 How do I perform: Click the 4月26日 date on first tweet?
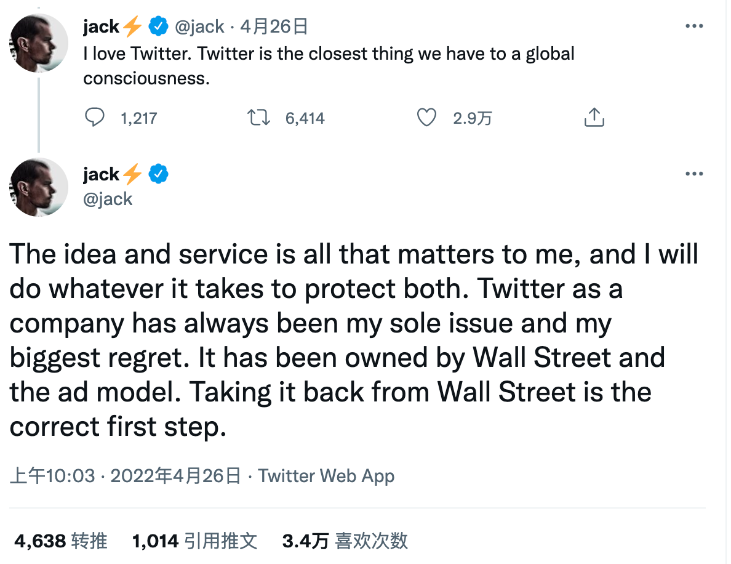tap(273, 26)
